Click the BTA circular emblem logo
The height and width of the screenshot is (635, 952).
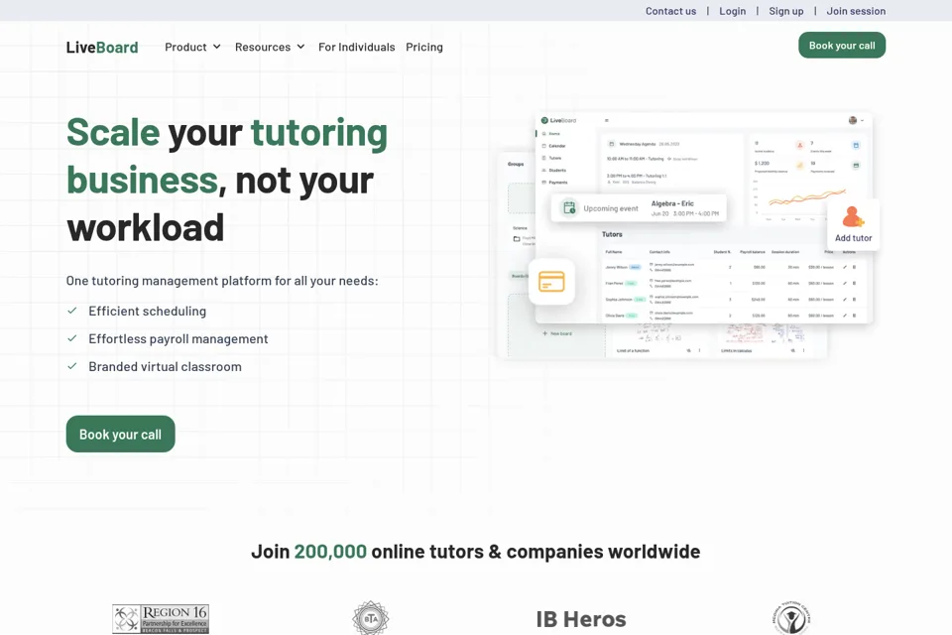pyautogui.click(x=370, y=618)
